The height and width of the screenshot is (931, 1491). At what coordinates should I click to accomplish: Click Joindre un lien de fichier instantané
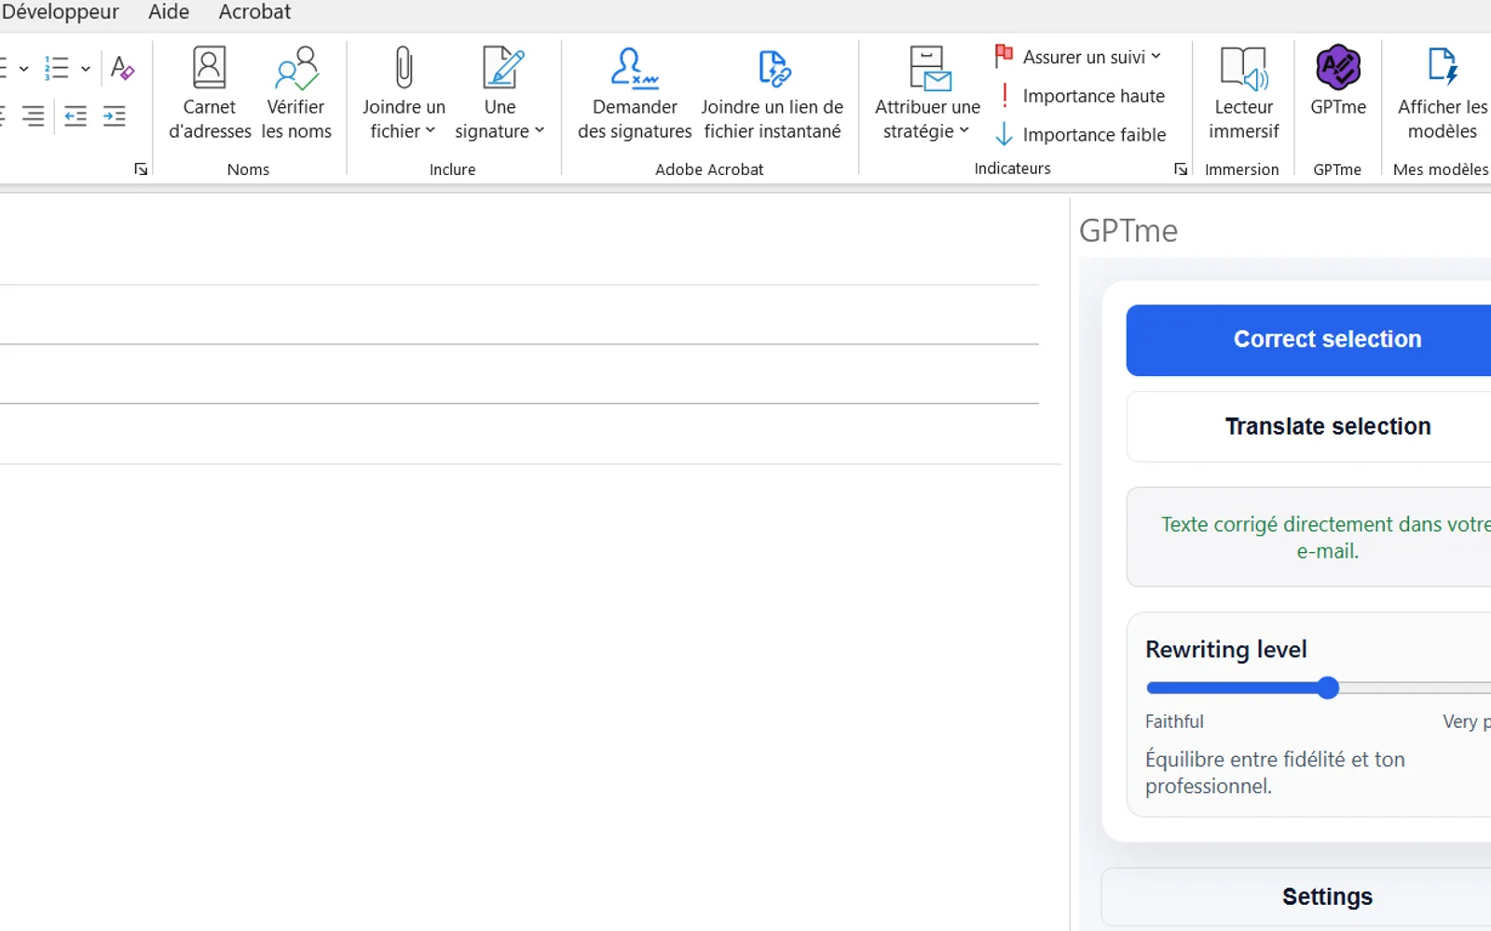772,93
